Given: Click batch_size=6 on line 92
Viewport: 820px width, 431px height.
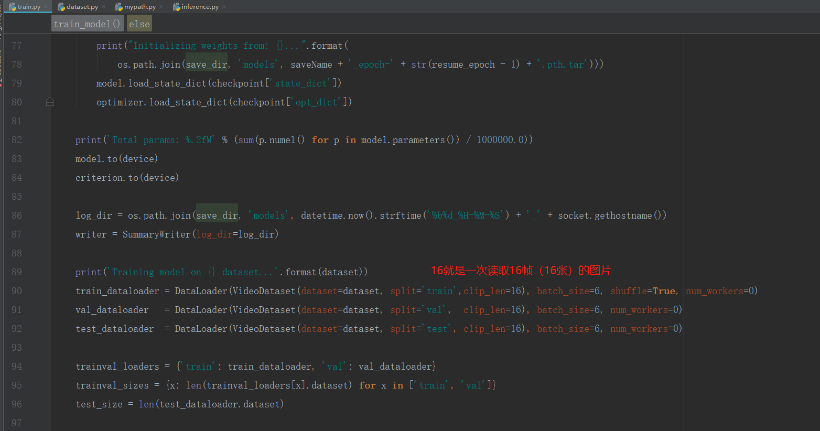Looking at the screenshot, I should [568, 329].
